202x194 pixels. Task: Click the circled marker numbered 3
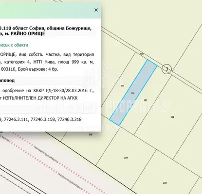[167, 69]
